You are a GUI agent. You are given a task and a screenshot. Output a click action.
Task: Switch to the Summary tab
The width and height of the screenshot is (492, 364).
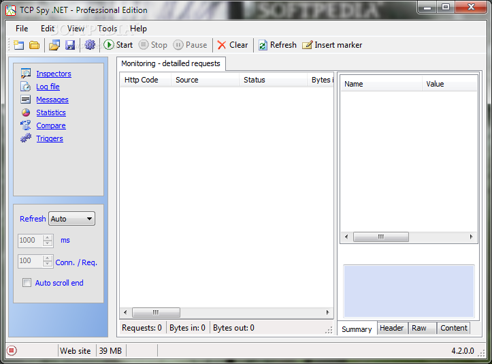(x=357, y=329)
